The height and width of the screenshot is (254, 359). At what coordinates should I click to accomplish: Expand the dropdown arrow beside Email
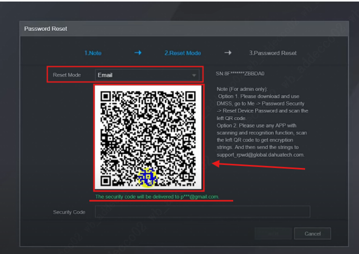194,75
